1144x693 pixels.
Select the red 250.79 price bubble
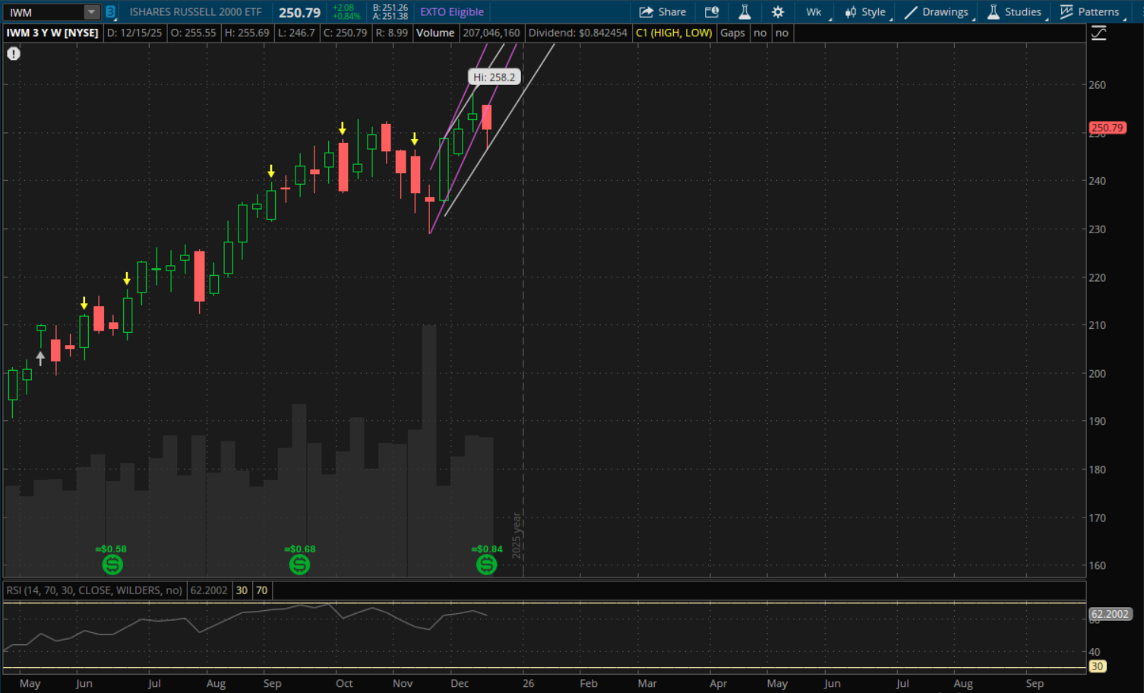coord(1107,128)
